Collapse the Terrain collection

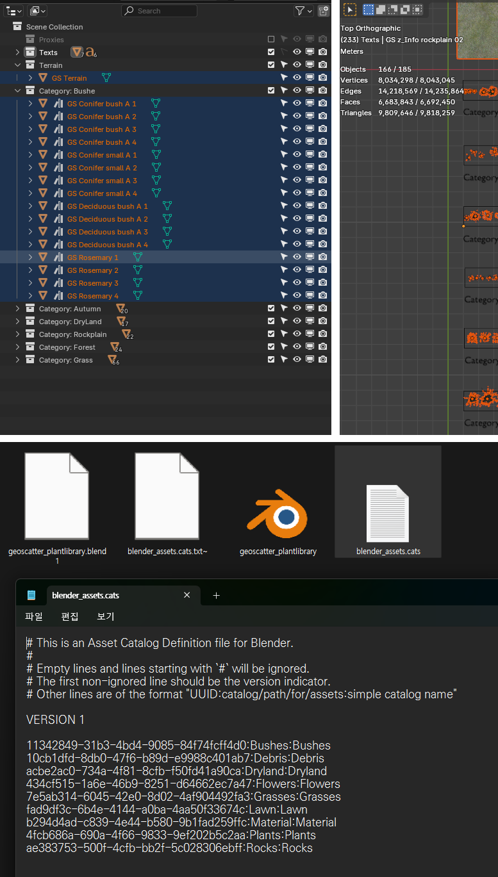17,65
